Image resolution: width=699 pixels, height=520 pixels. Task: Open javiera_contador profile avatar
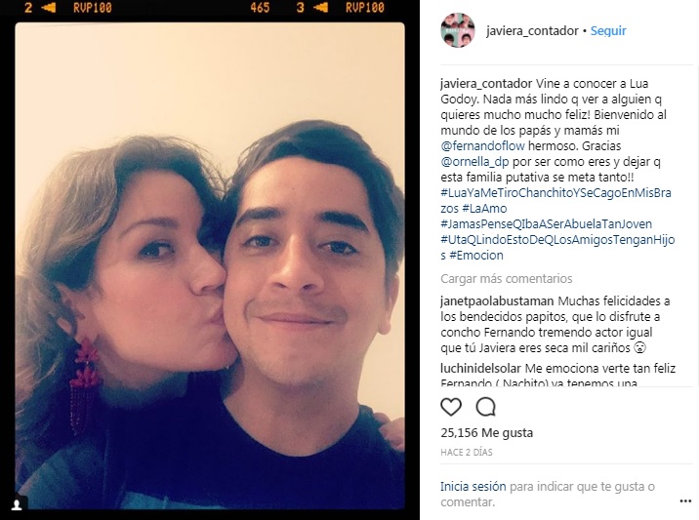coord(458,30)
